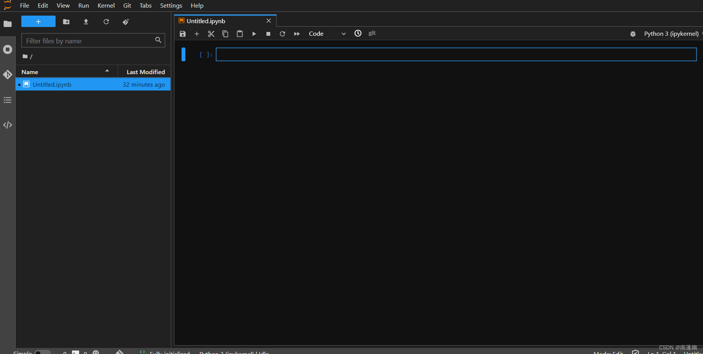The height and width of the screenshot is (354, 703).
Task: Click the git button in notebook toolbar
Action: 372,33
